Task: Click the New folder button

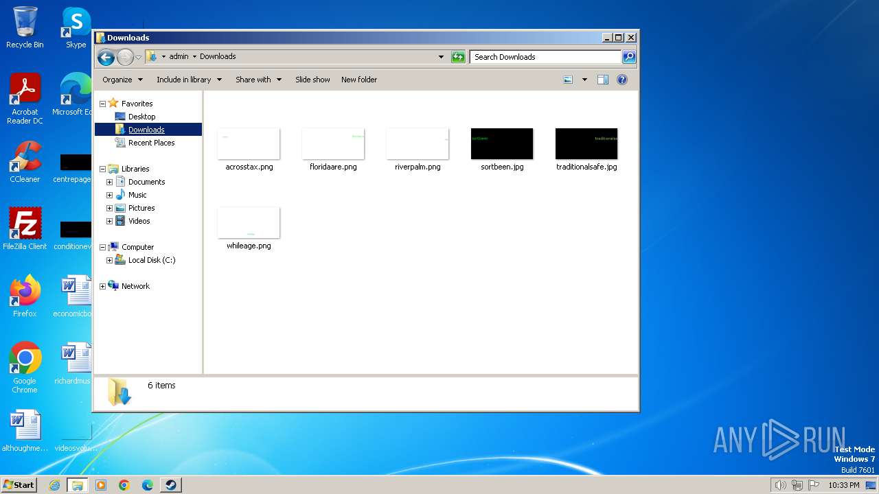Action: pyautogui.click(x=359, y=80)
